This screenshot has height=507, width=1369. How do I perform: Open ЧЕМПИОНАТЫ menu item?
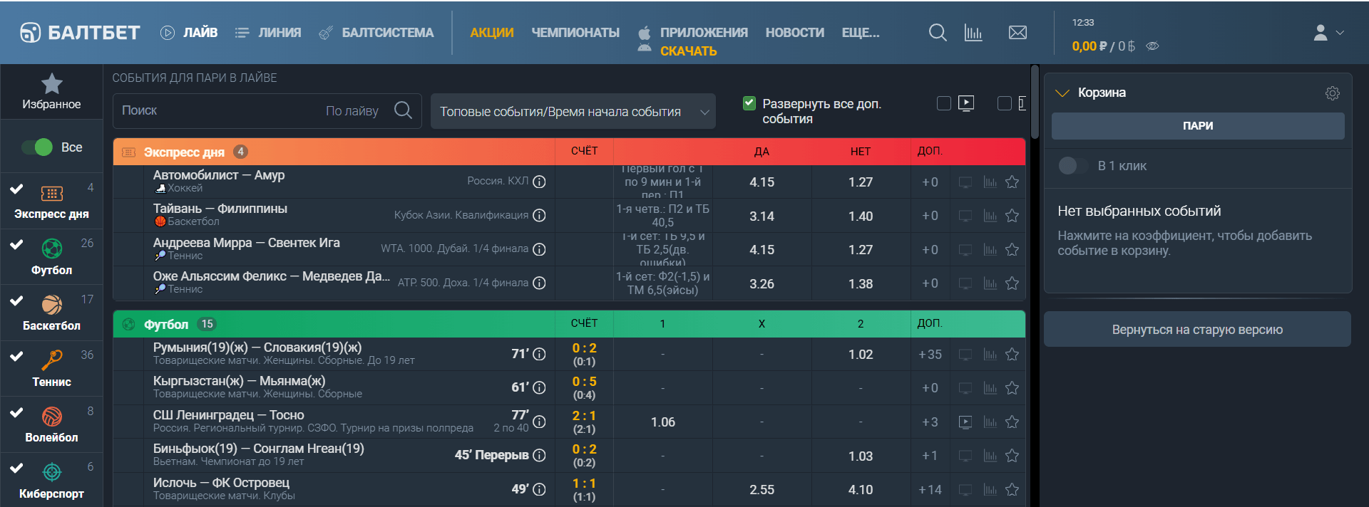tap(575, 33)
